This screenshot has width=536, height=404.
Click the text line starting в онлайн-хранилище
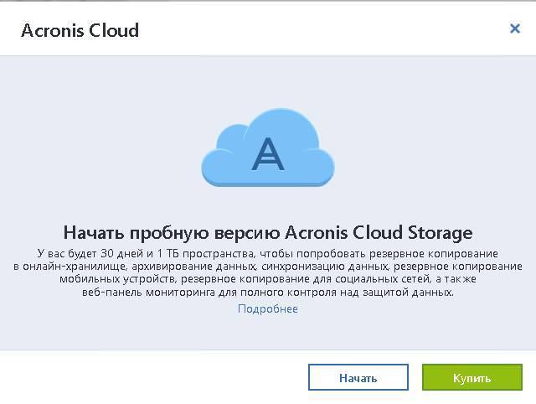(x=268, y=267)
